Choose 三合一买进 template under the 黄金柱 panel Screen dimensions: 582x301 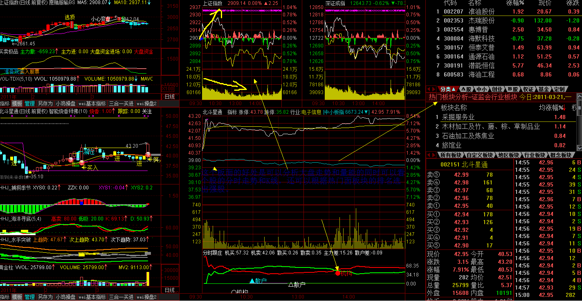point(121,297)
